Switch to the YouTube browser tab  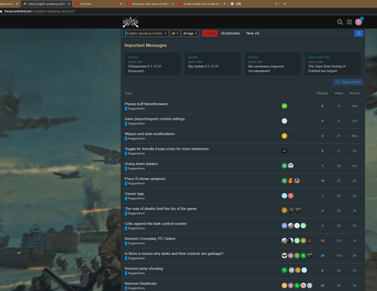98,3
